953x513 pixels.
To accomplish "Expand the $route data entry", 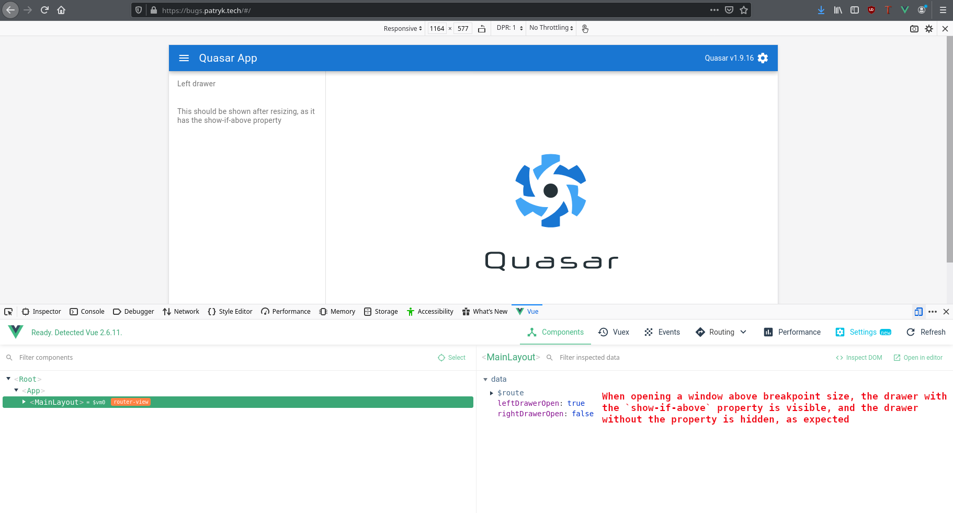I will pyautogui.click(x=491, y=393).
